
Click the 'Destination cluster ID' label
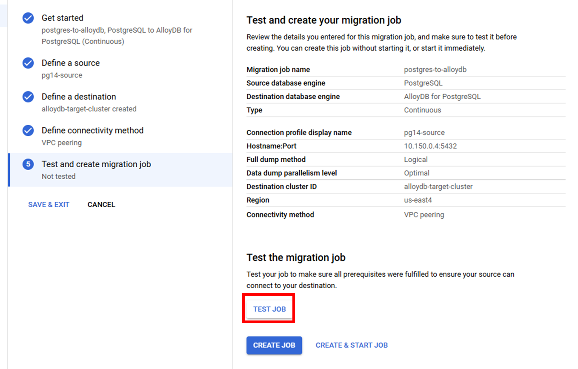point(282,186)
